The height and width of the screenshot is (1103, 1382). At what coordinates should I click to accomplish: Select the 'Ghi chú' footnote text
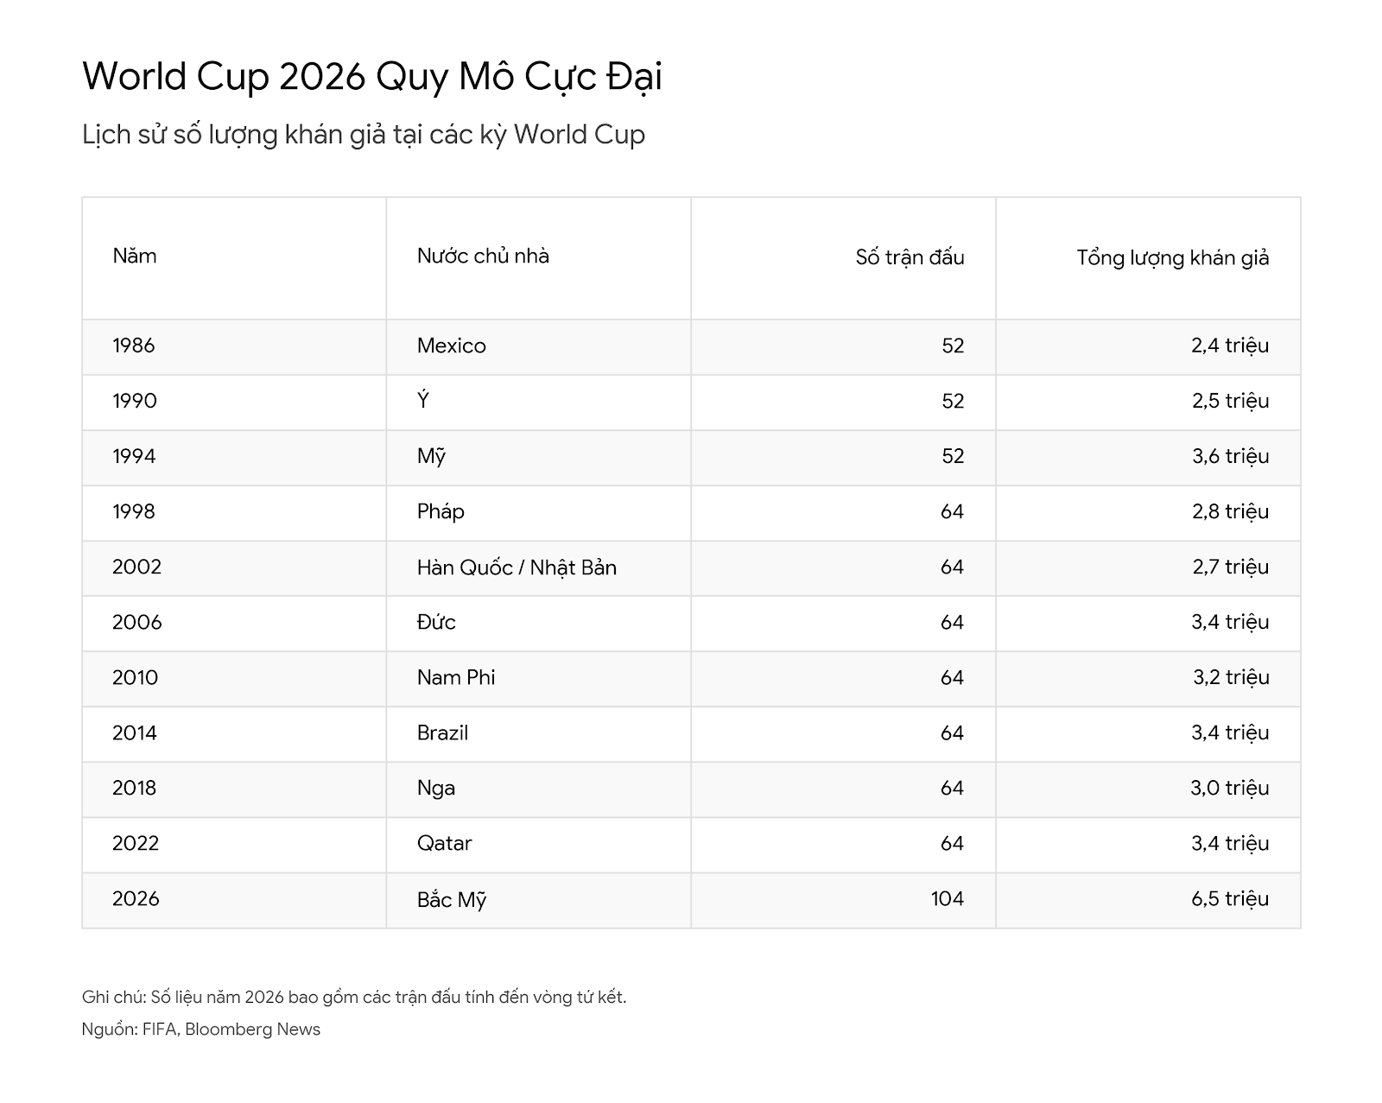click(354, 997)
